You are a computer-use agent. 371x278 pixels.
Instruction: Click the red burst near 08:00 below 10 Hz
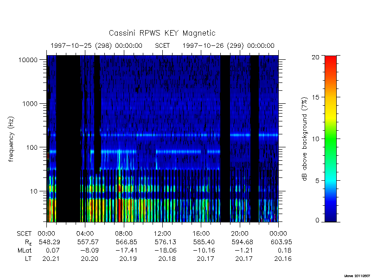click(120, 210)
